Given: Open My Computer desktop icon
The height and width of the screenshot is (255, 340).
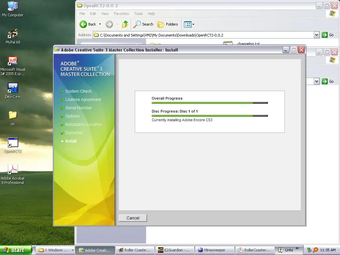Looking at the screenshot, I should (x=13, y=9).
